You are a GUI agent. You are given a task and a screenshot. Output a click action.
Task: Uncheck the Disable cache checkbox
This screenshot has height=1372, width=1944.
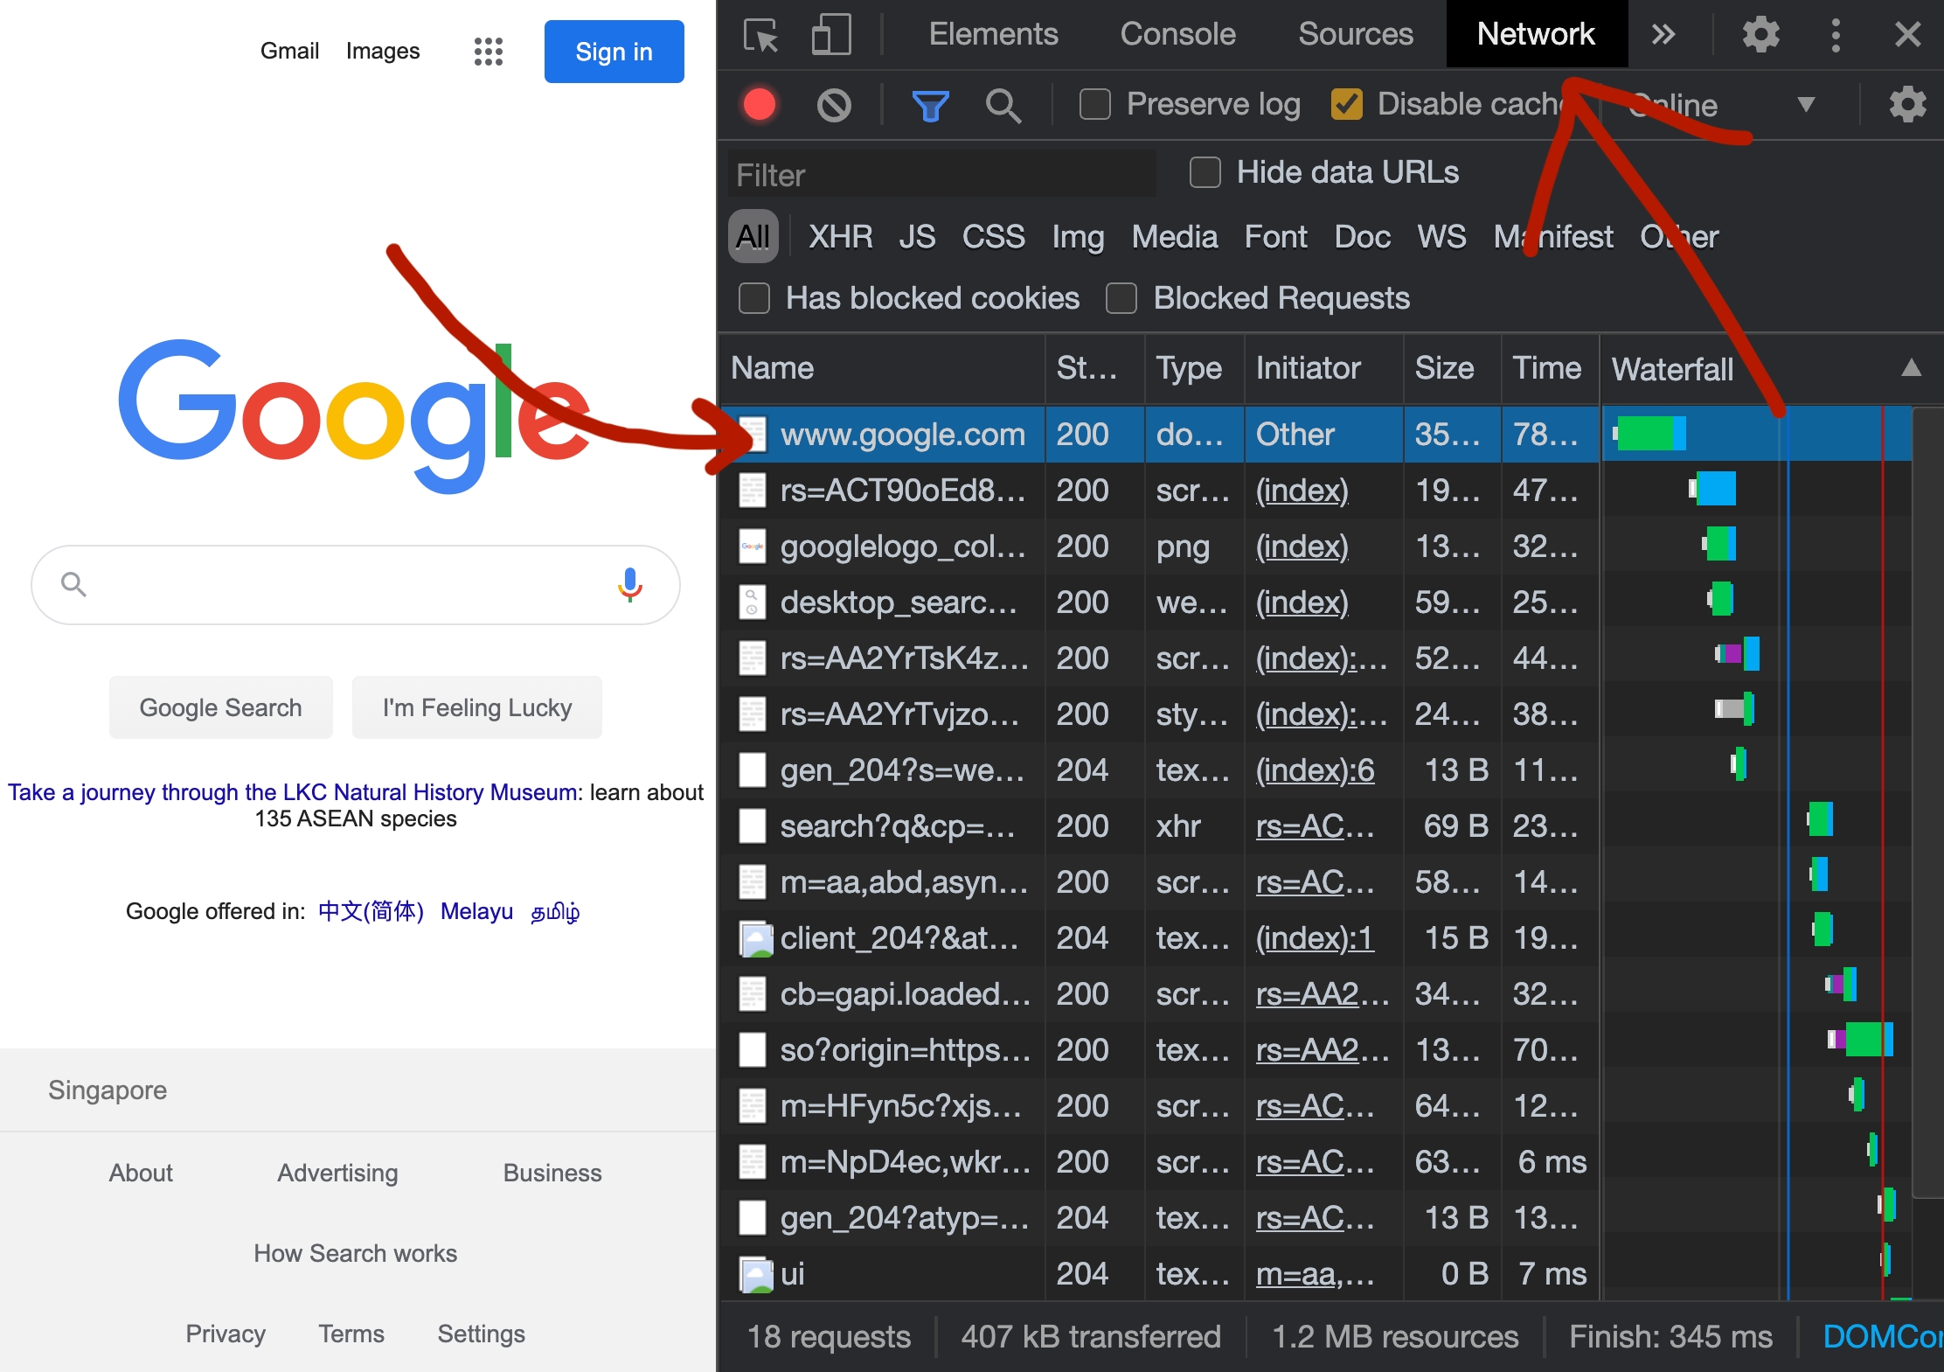(x=1347, y=104)
